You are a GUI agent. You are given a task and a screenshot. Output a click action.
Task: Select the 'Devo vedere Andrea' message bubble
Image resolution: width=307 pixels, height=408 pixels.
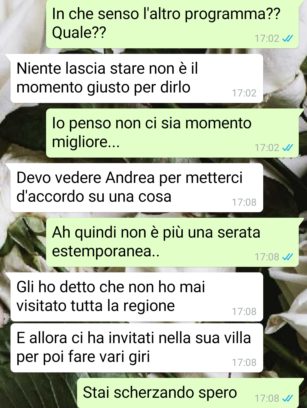[x=137, y=187]
